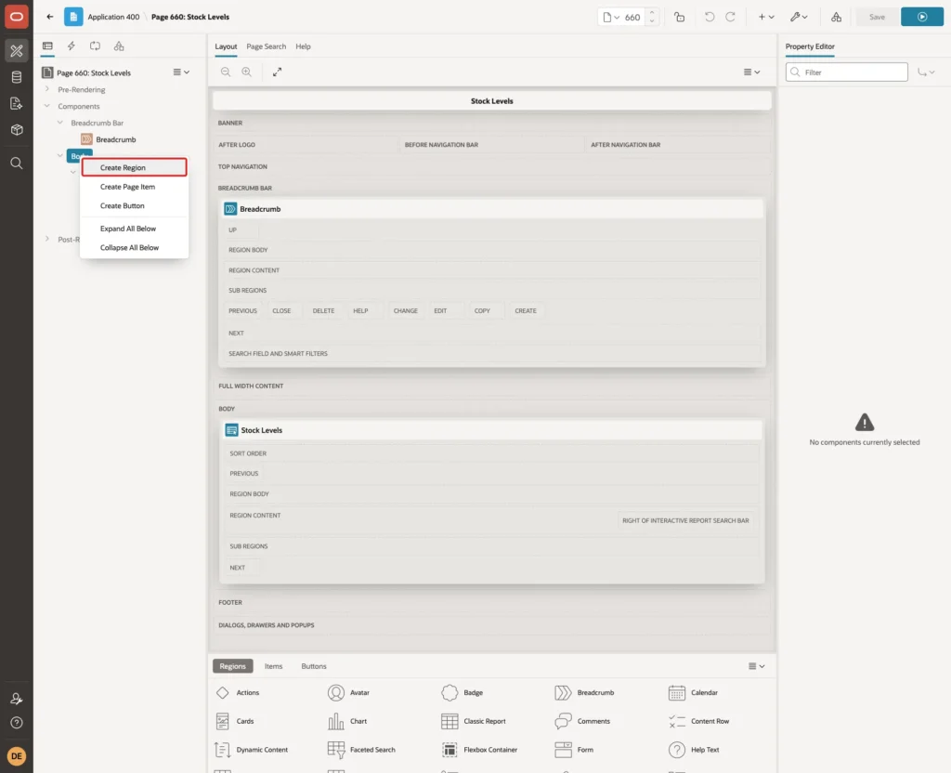Open Help question mark icon
The height and width of the screenshot is (773, 951).
coord(17,723)
